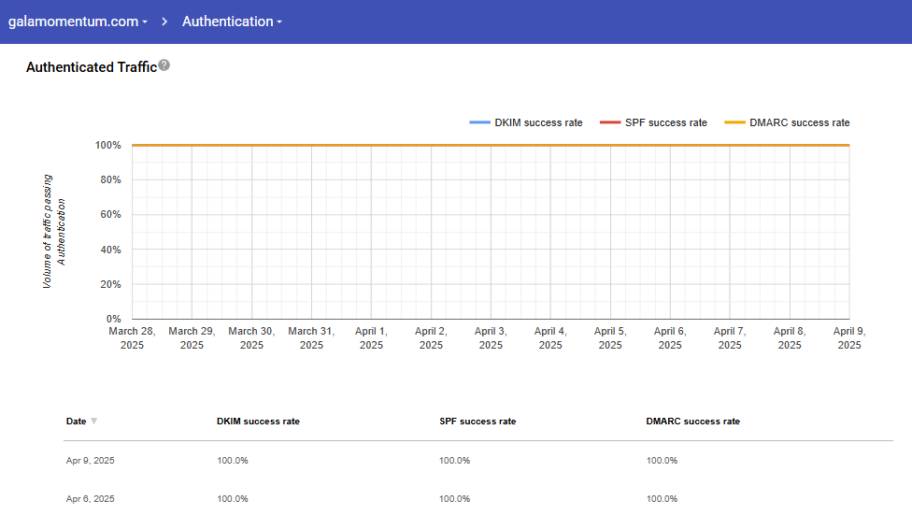912x515 pixels.
Task: Click the DMARC success rate column header
Action: coord(692,422)
